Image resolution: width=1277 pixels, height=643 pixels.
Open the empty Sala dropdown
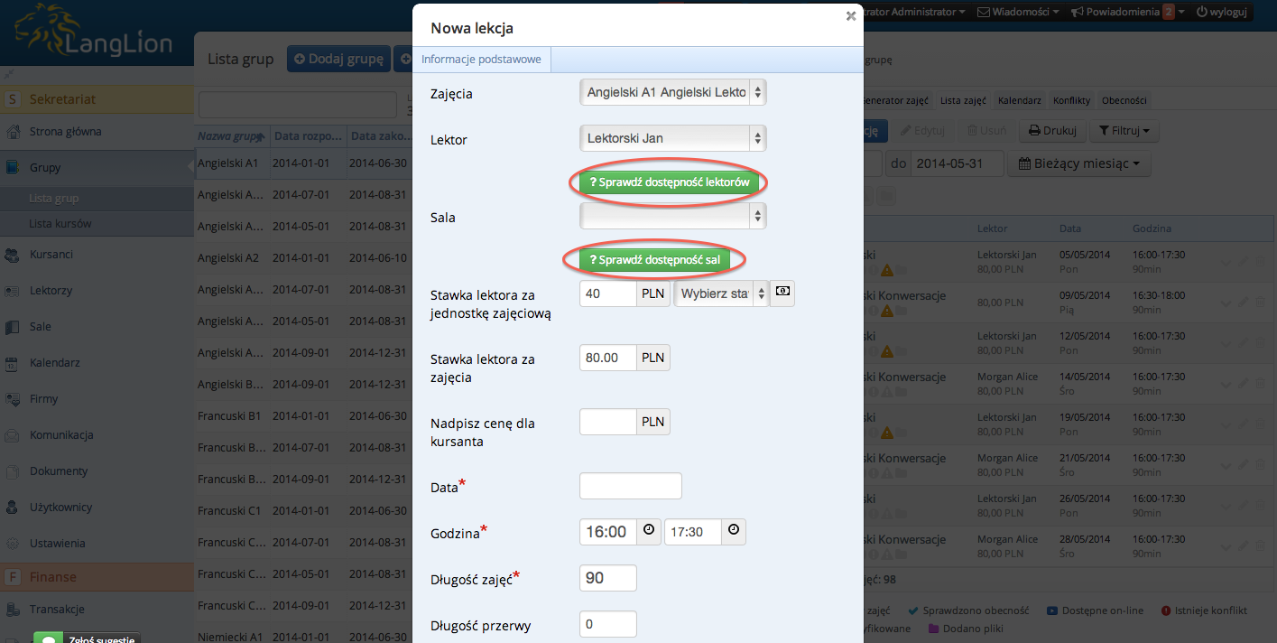point(672,215)
